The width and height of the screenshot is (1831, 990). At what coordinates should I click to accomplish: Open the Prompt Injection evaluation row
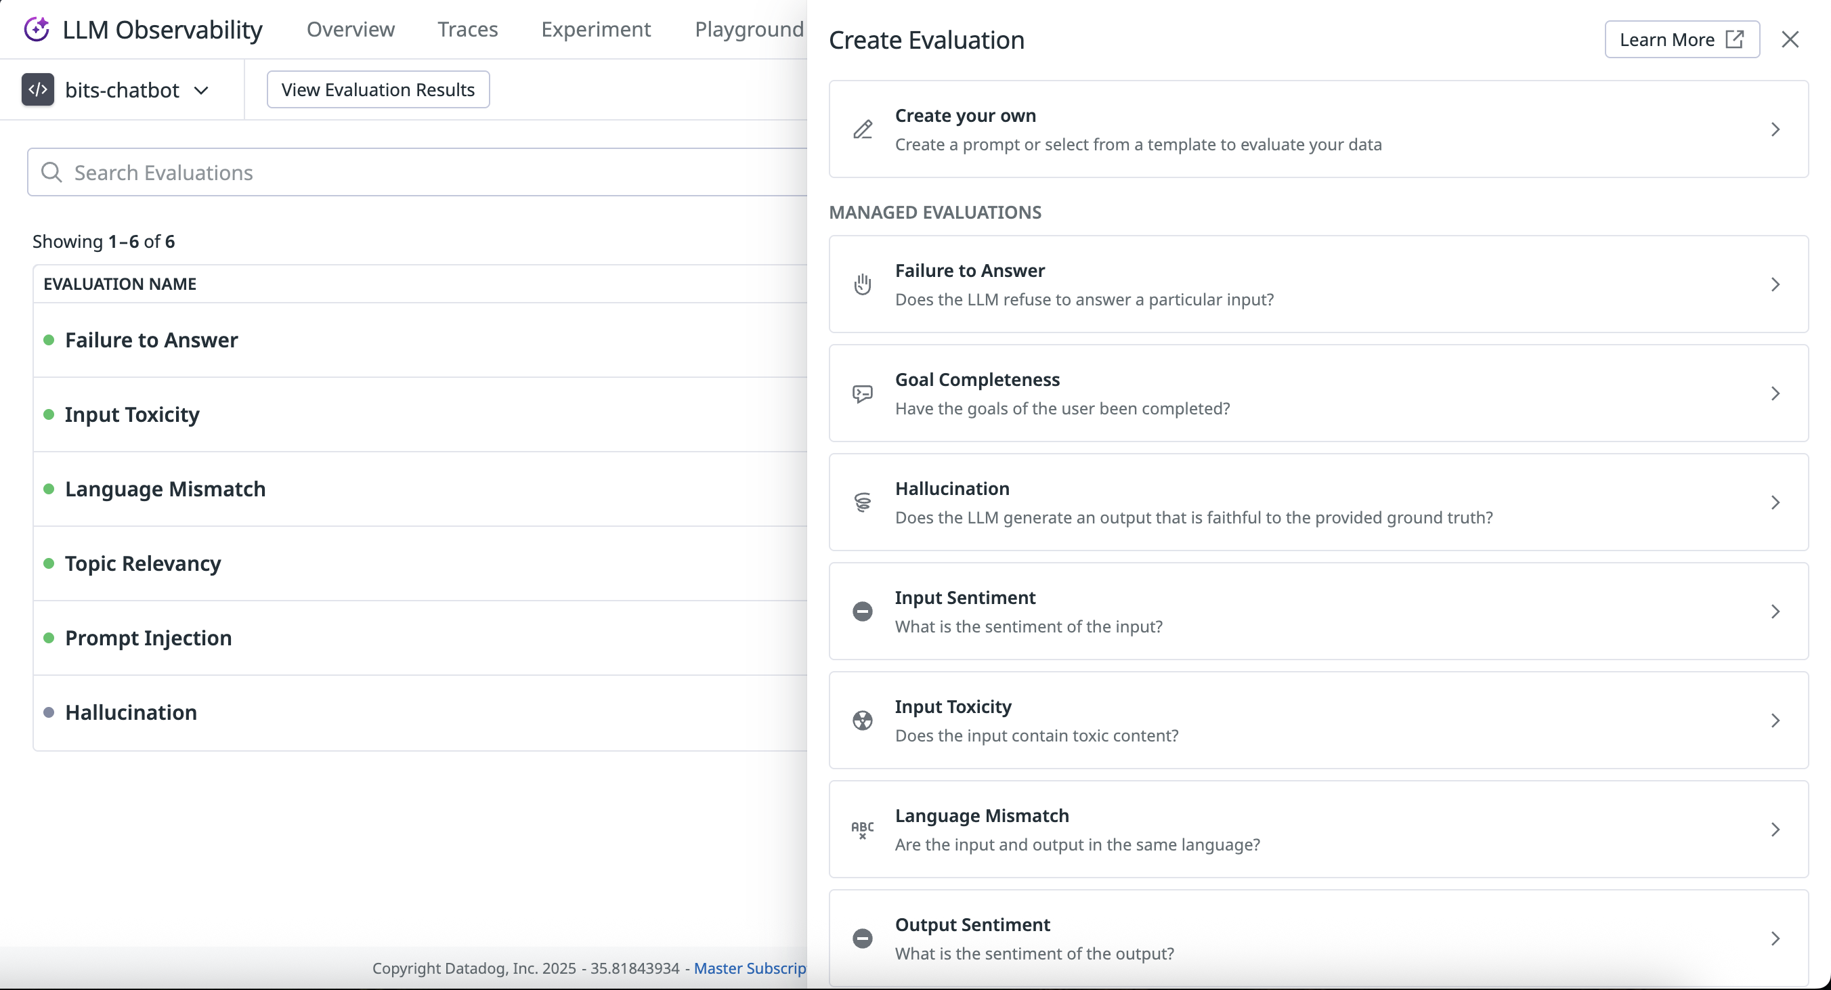[148, 638]
